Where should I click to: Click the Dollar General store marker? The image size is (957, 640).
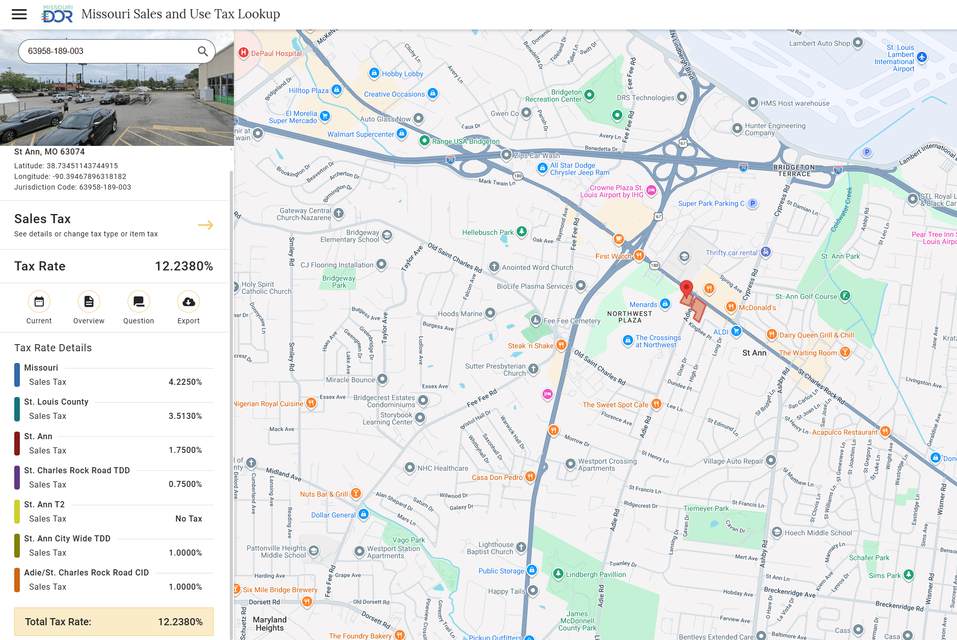click(364, 514)
